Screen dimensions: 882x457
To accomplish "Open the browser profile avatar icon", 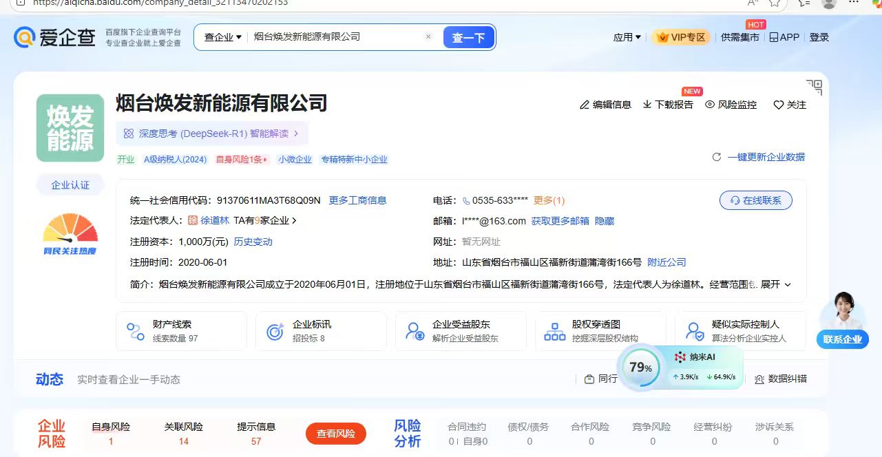I will tap(829, 3).
